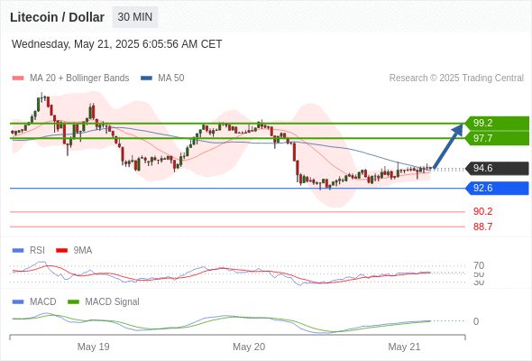This screenshot has width=532, height=361.
Task: Click the 92.6 blue pivot label
Action: click(x=497, y=188)
